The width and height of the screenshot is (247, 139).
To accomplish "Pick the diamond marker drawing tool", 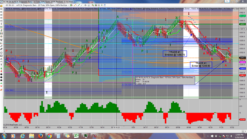I will [x=1, y=74].
